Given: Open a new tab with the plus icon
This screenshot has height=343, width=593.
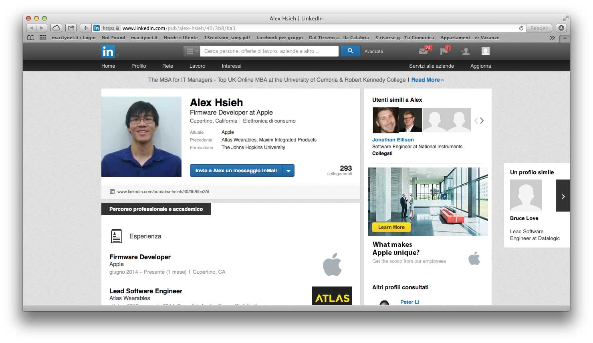Looking at the screenshot, I should coord(565,38).
